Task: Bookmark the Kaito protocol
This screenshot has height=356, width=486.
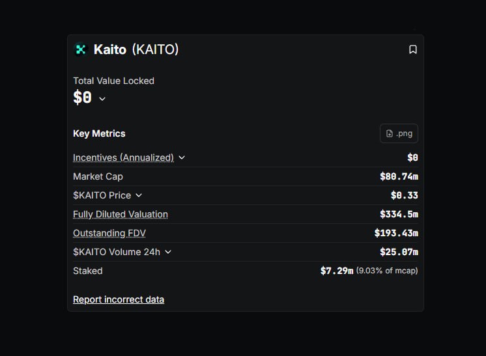Action: (x=412, y=49)
